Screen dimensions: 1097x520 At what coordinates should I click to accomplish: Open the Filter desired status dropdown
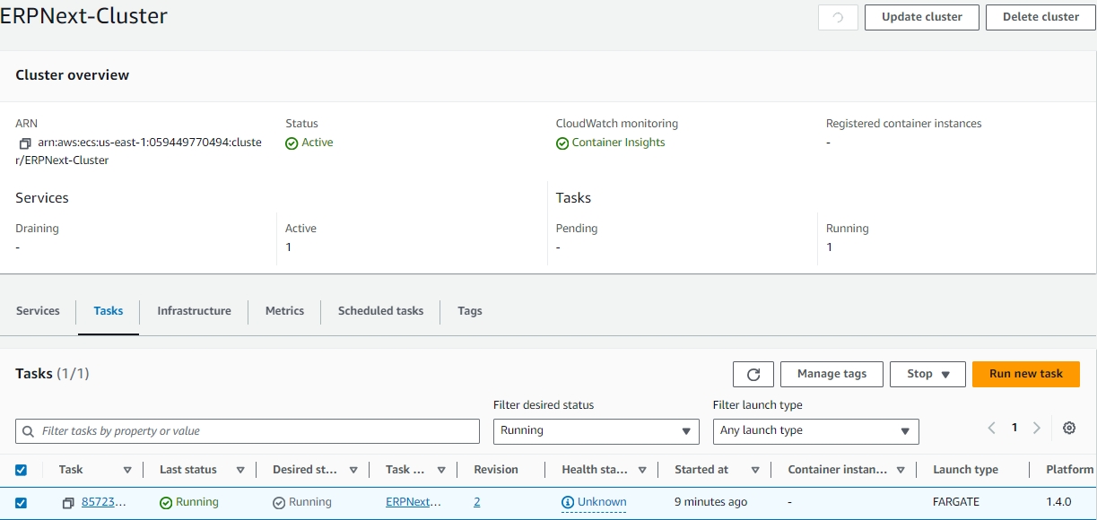point(596,431)
